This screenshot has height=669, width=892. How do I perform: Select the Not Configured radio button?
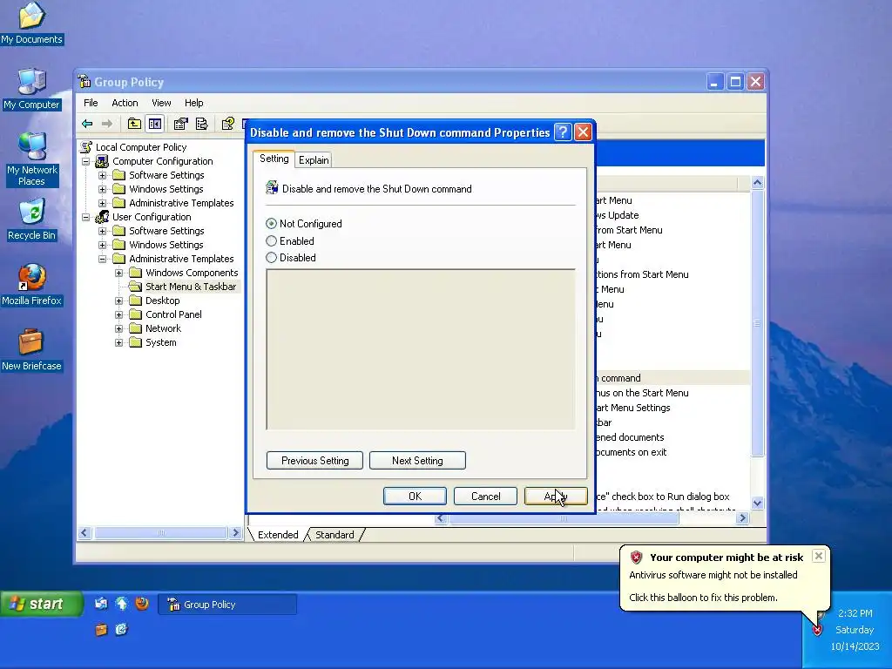(x=272, y=224)
